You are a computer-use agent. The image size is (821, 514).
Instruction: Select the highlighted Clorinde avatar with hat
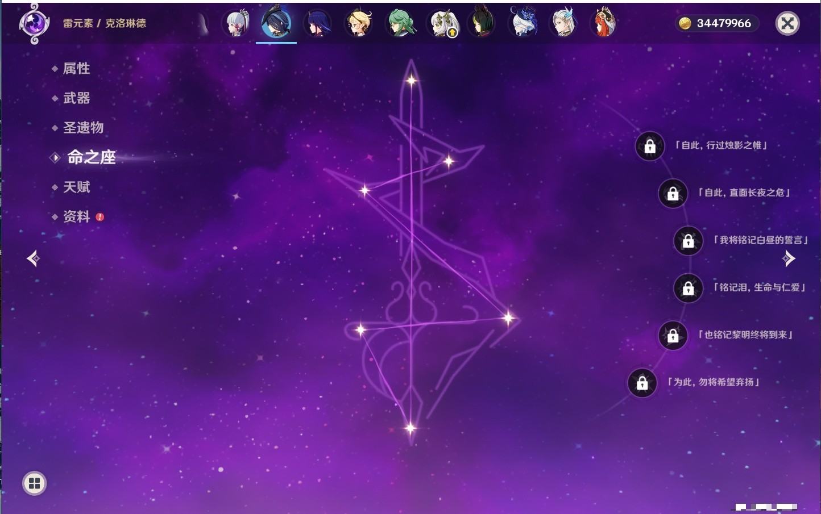point(276,23)
